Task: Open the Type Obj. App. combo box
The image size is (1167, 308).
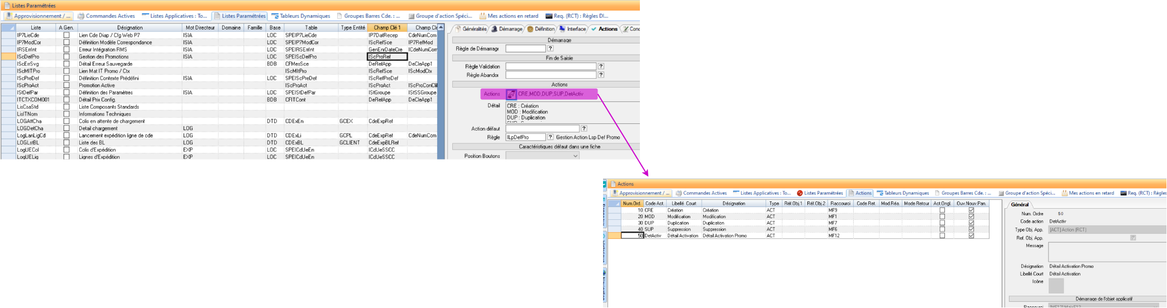Action: (x=1107, y=230)
